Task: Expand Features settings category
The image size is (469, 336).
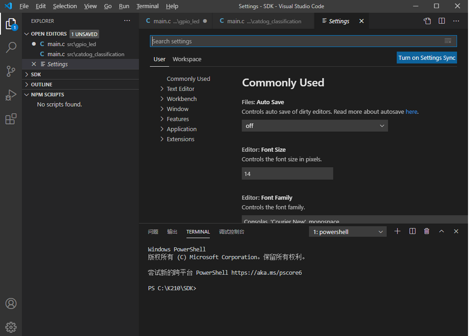Action: click(162, 119)
